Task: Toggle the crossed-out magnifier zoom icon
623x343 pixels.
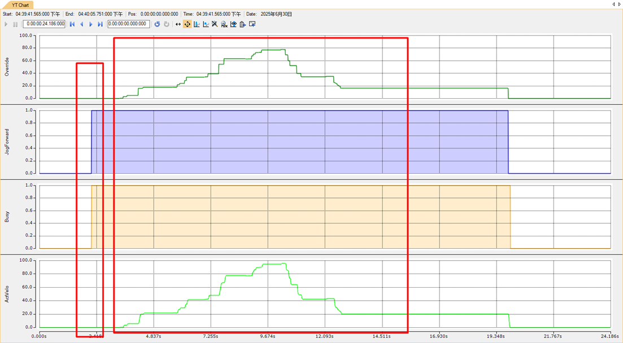Action: (215, 24)
